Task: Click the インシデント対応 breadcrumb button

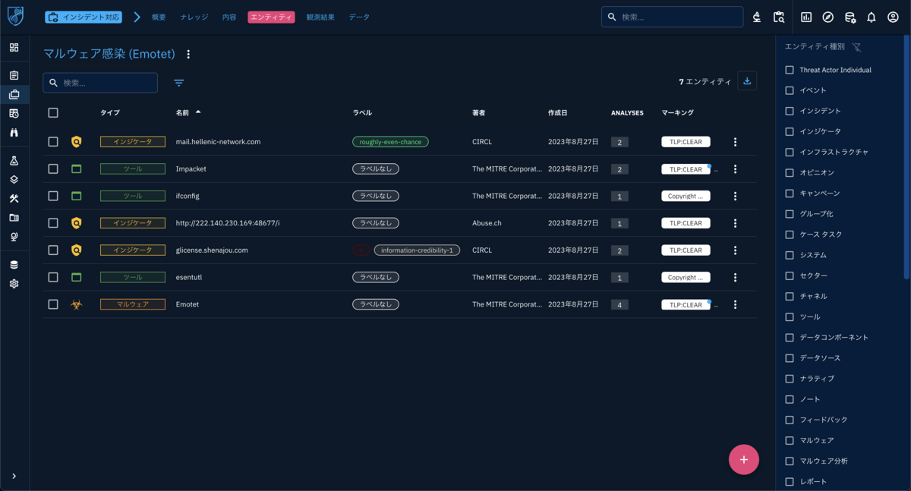Action: pyautogui.click(x=84, y=17)
